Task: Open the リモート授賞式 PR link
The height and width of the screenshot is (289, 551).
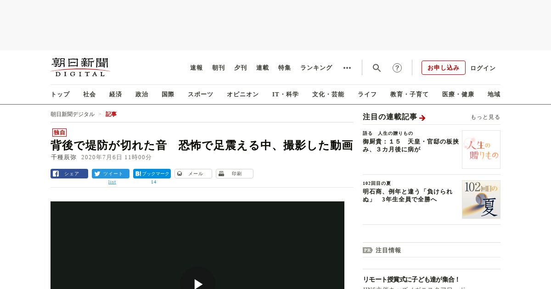Action: click(411, 279)
